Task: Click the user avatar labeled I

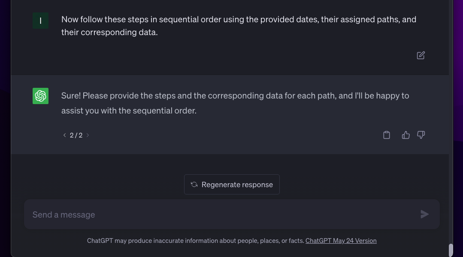Action: tap(40, 21)
